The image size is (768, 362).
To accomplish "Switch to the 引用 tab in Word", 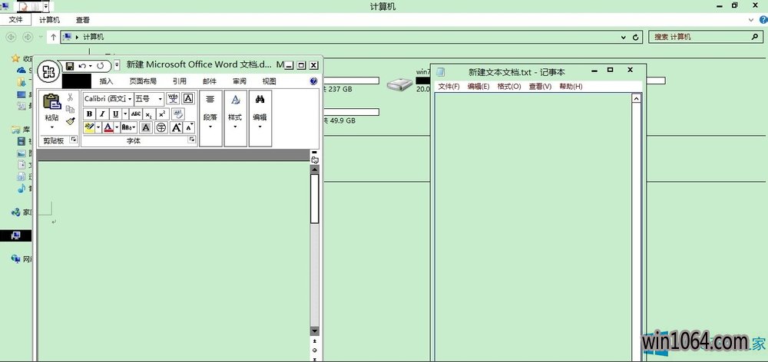I will pos(180,81).
